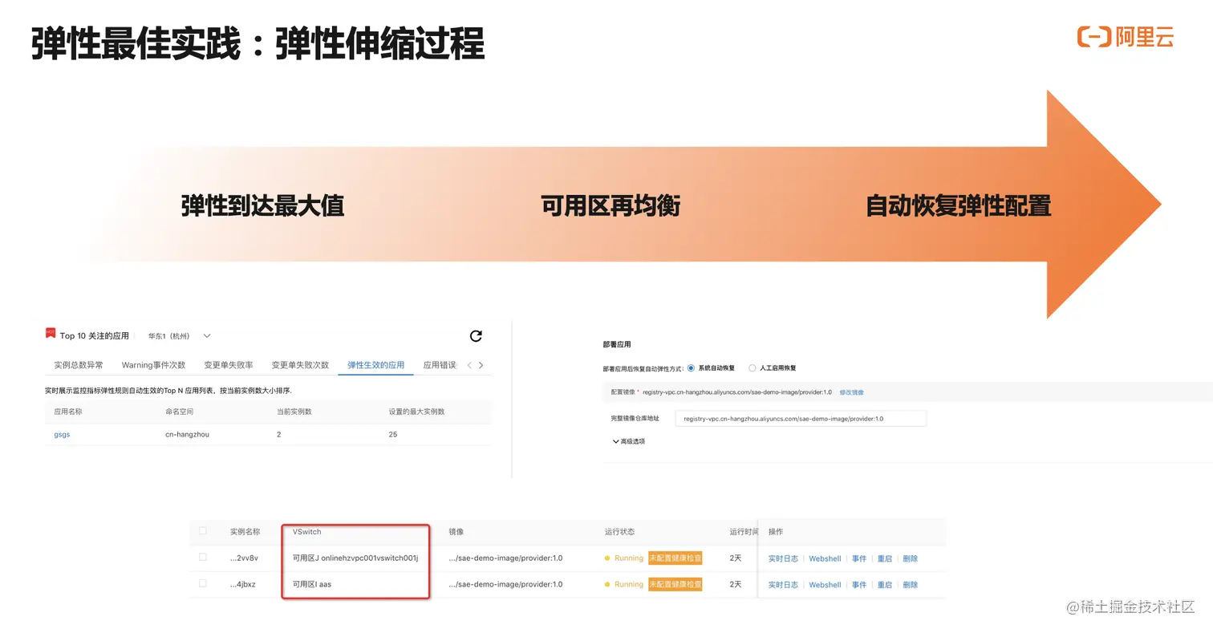This screenshot has width=1213, height=633.
Task: Check the box for instance ...4jbxz
Action: pyautogui.click(x=203, y=584)
